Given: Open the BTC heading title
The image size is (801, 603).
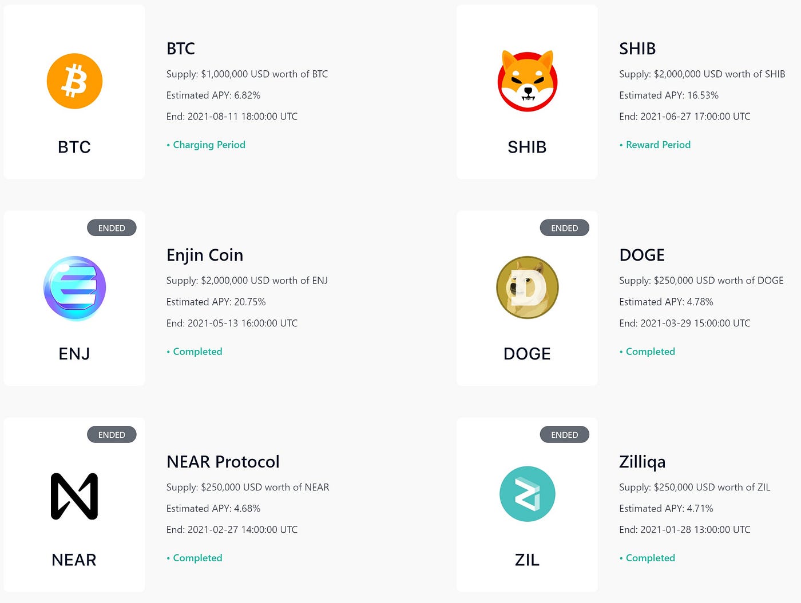Looking at the screenshot, I should click(x=181, y=49).
